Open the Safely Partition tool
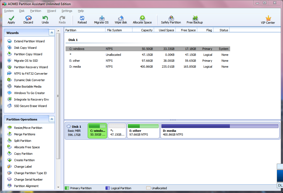 coord(171,20)
